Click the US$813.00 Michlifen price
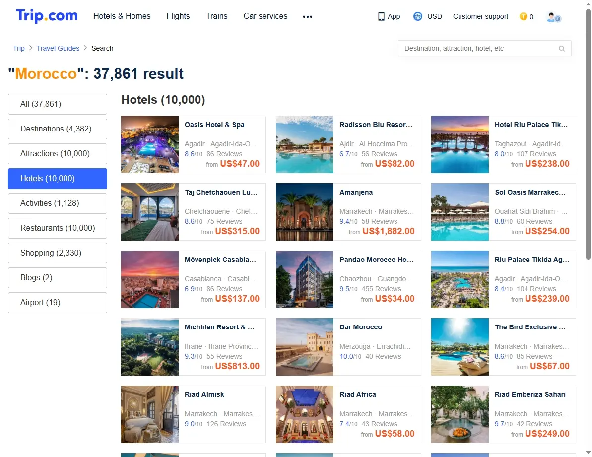Image resolution: width=592 pixels, height=457 pixels. (237, 366)
